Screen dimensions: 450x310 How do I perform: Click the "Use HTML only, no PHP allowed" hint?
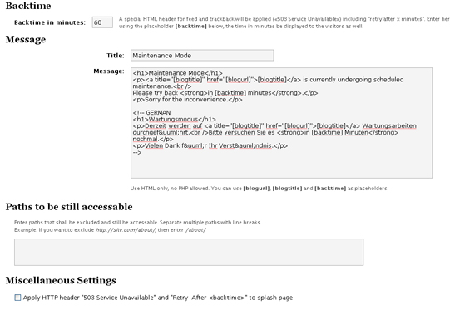pyautogui.click(x=260, y=189)
